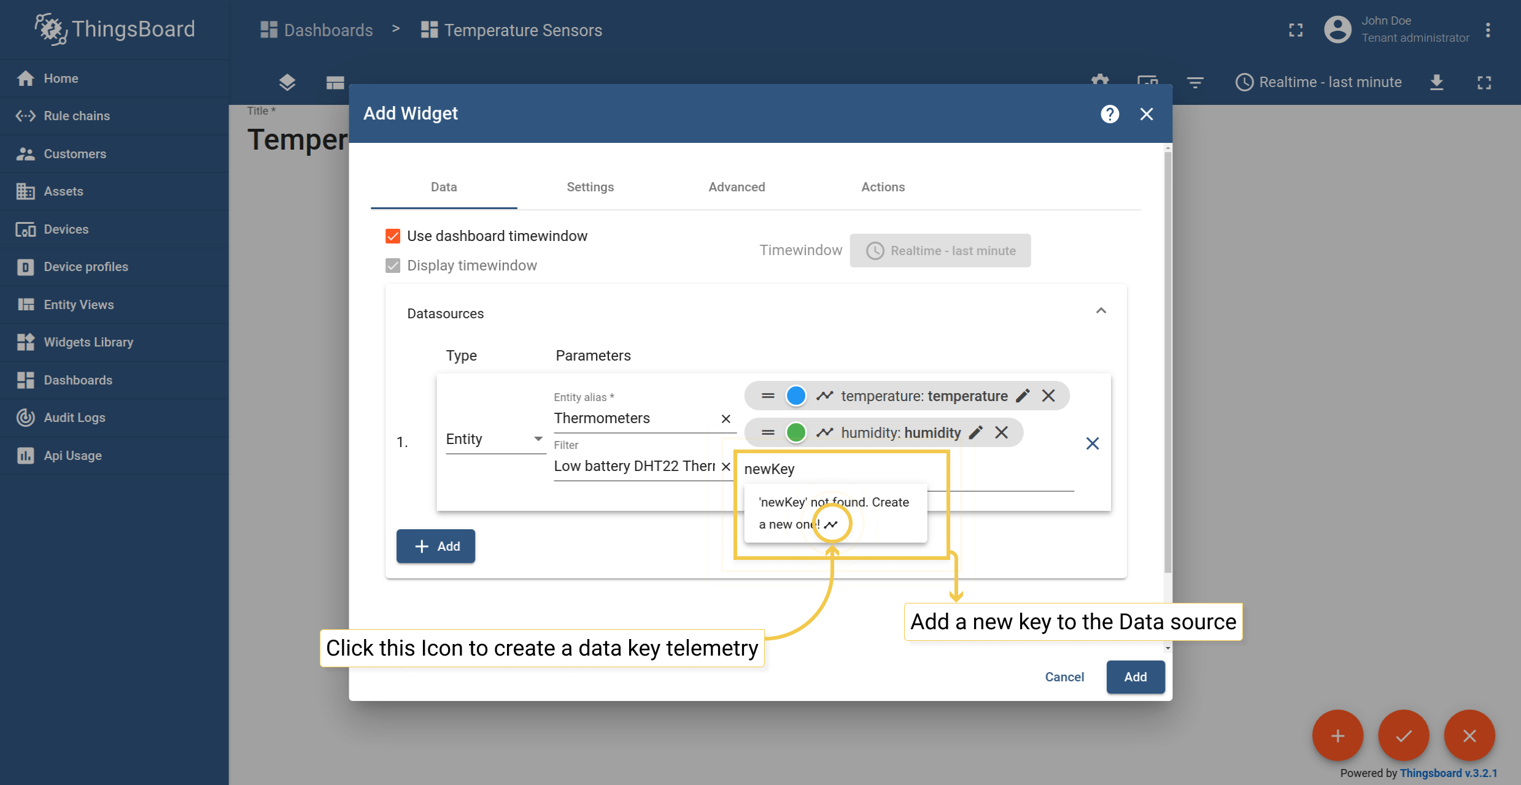Open Entity Views page
1521x785 pixels.
(x=114, y=305)
